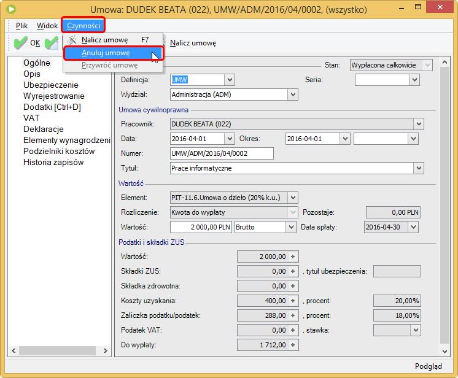This screenshot has width=458, height=378.
Task: Click the green checkmark OK icon
Action: tap(20, 43)
